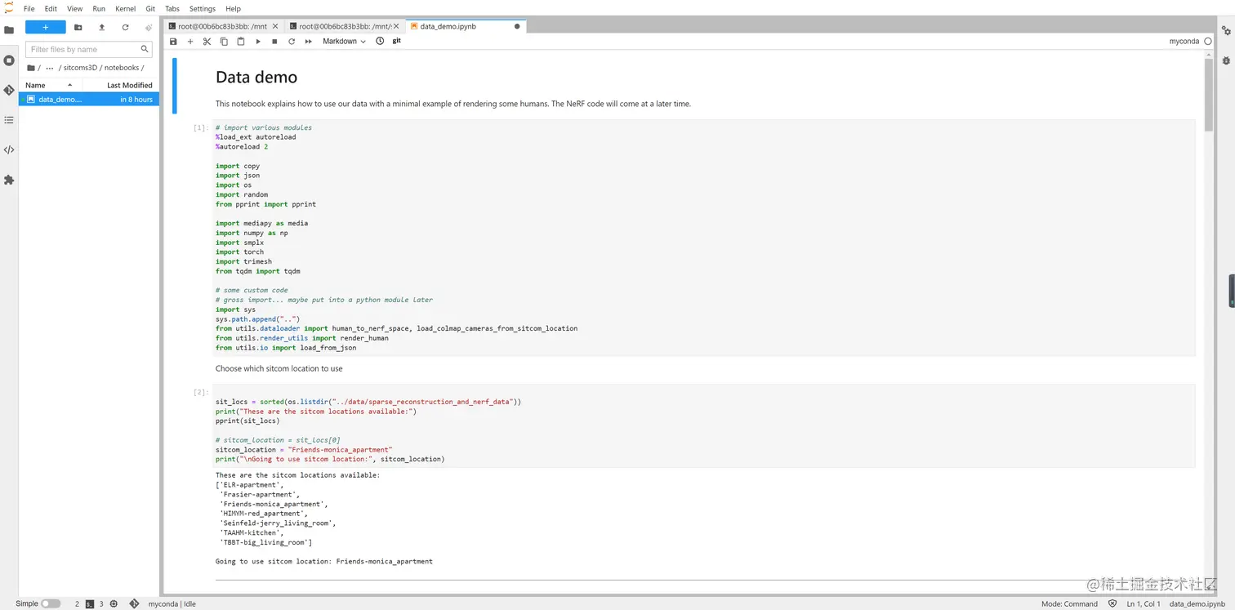1235x610 pixels.
Task: Click the git button in notebook toolbar
Action: [397, 41]
